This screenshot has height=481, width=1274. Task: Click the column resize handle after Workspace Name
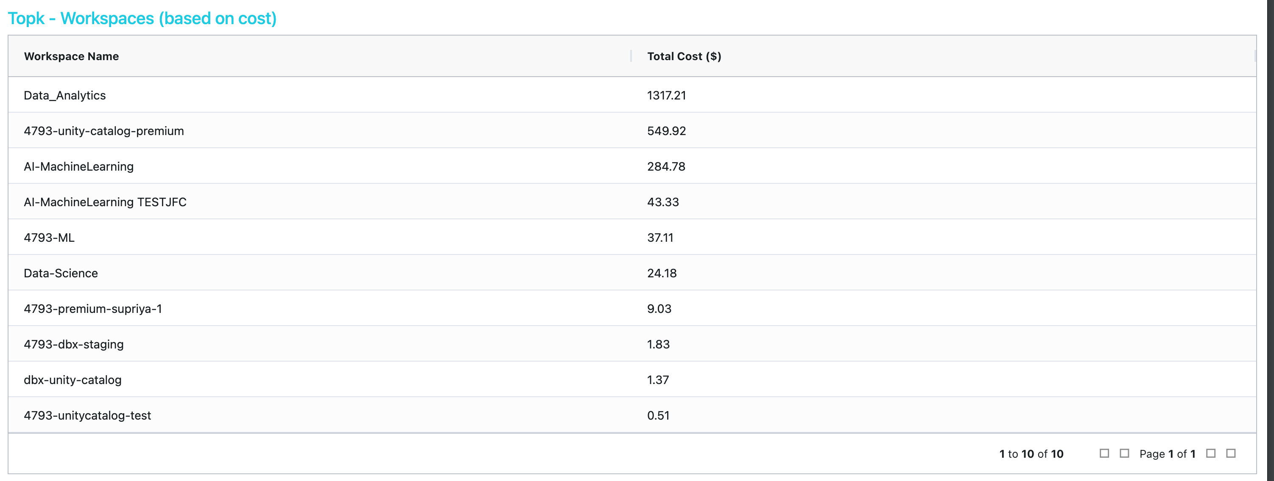[631, 56]
